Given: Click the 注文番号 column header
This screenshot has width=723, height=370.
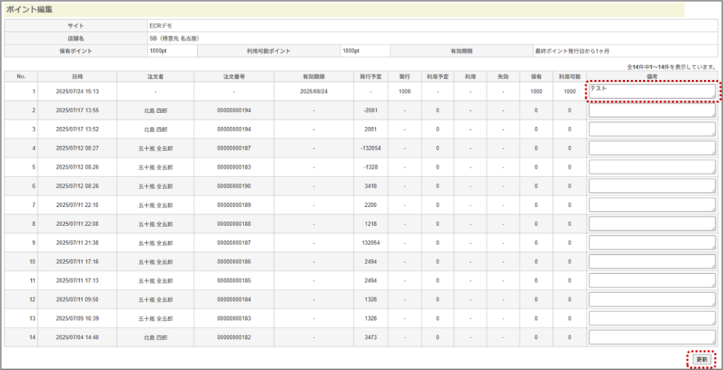Looking at the screenshot, I should (234, 76).
